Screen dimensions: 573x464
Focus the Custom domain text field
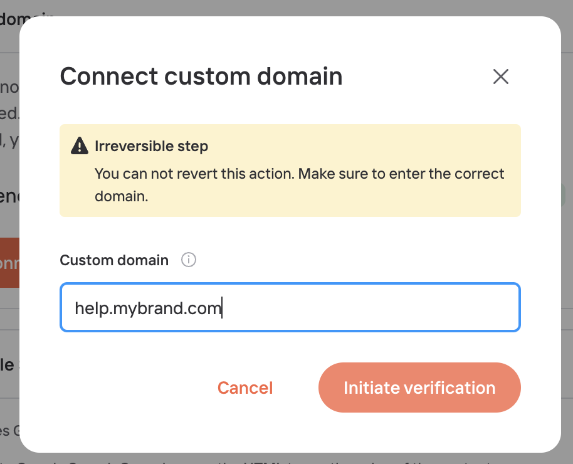point(290,307)
